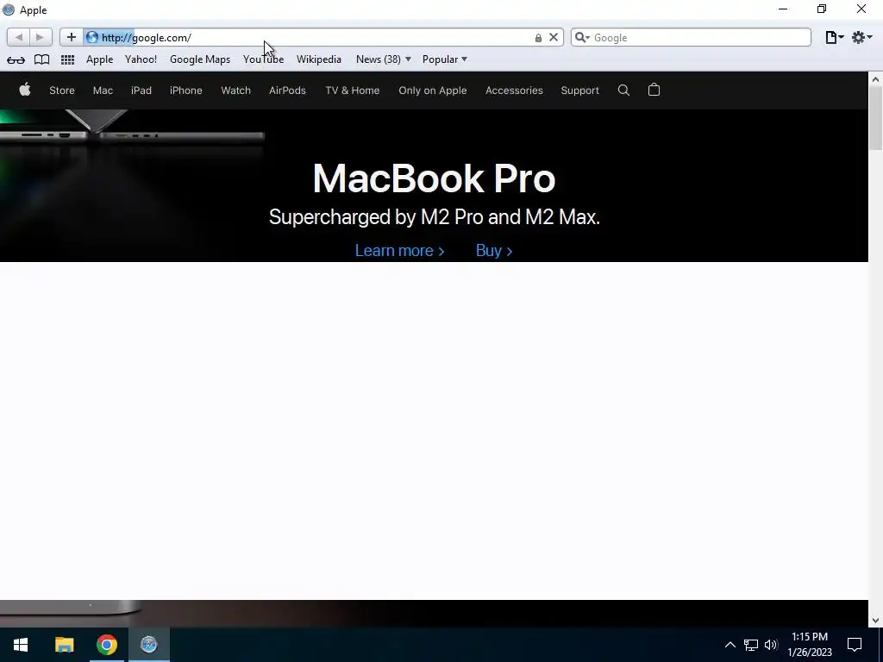883x662 pixels.
Task: Open the Safari settings gear menu
Action: (861, 37)
